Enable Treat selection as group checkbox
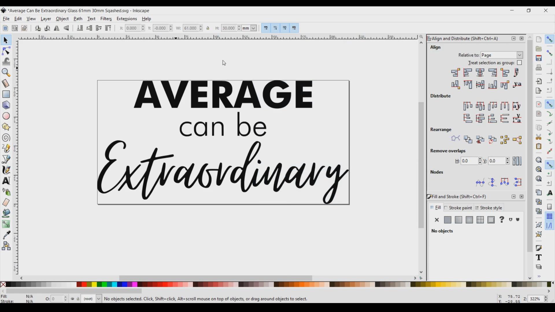 [519, 63]
